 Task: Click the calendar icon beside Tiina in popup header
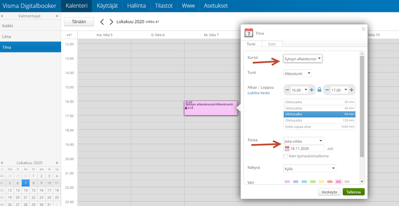point(249,33)
